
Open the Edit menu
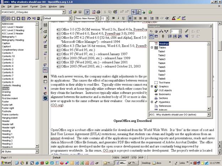[x=9, y=7]
